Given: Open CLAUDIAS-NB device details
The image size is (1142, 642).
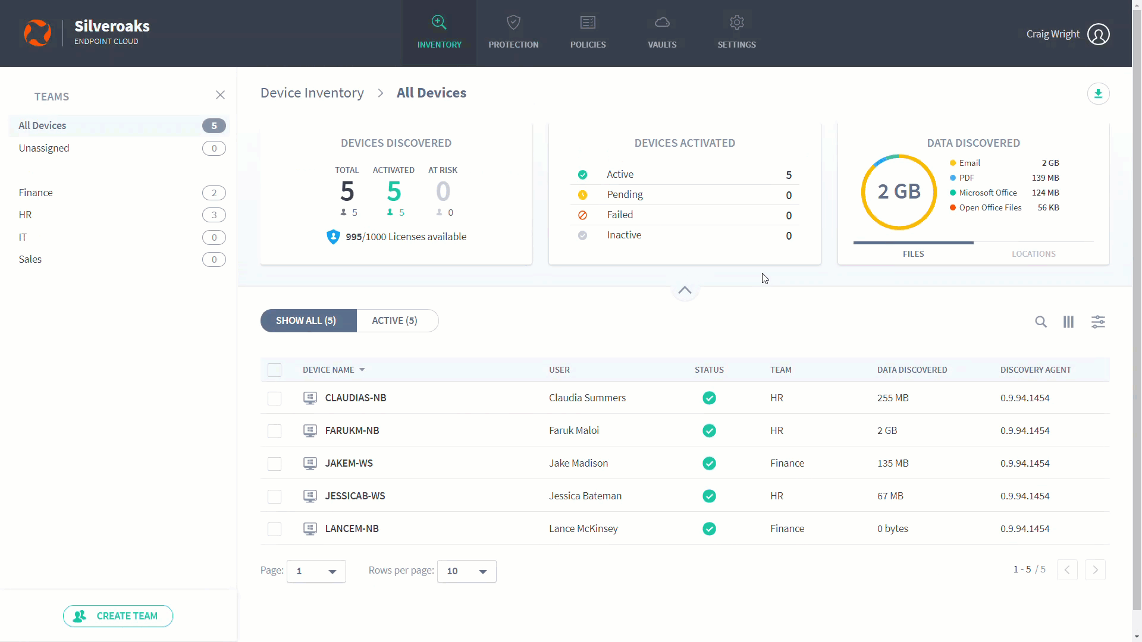Looking at the screenshot, I should click(355, 398).
